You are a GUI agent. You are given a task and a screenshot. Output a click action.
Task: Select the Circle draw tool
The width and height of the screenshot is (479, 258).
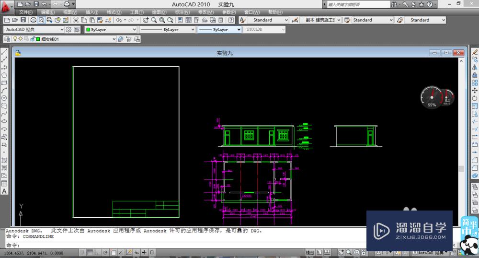coord(4,98)
